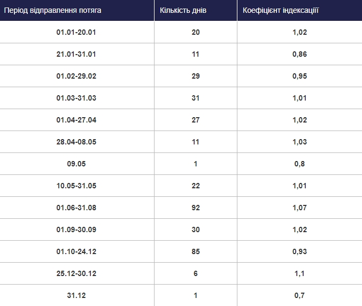Click the "Коефіцієнт індексації" column header
The image size is (362, 306).
(281, 10)
